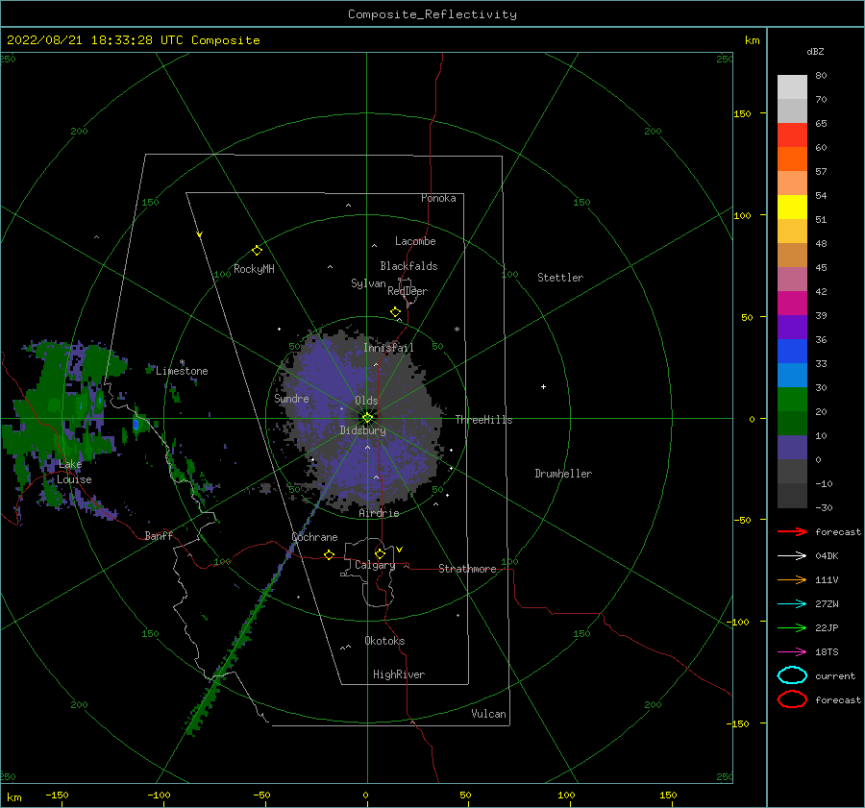Click the Airdrie label
The image size is (865, 808).
pos(379,513)
